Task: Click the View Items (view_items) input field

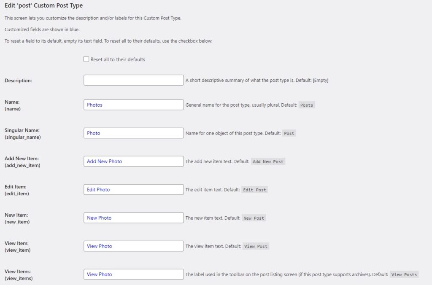Action: [134, 274]
